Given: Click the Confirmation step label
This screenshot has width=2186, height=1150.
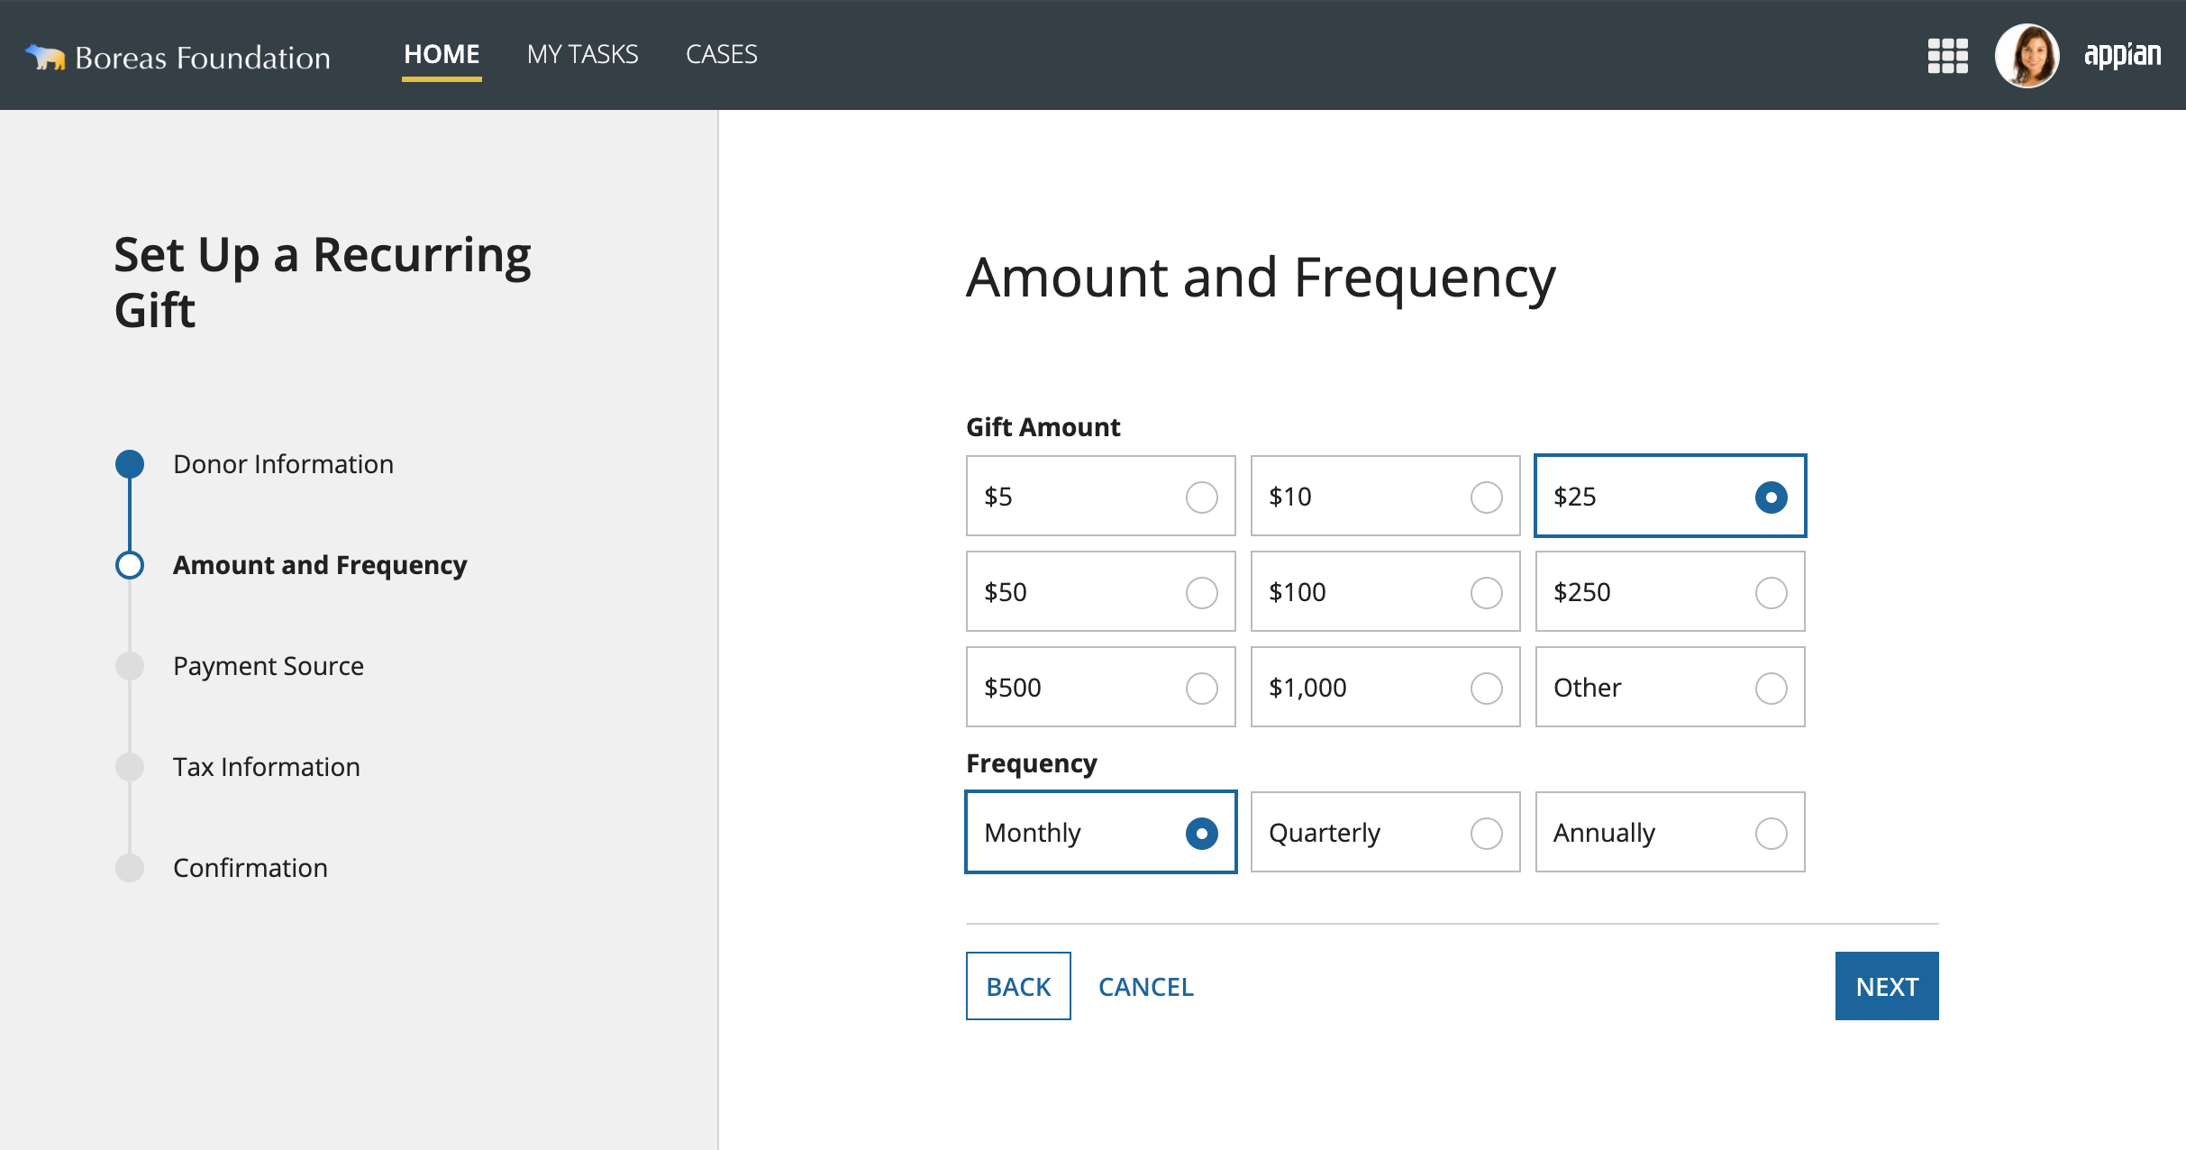Looking at the screenshot, I should [250, 868].
